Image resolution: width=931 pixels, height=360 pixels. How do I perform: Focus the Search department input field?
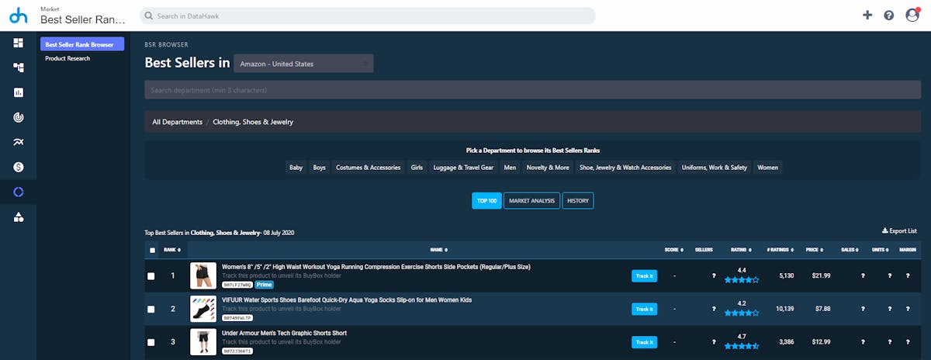tap(532, 90)
